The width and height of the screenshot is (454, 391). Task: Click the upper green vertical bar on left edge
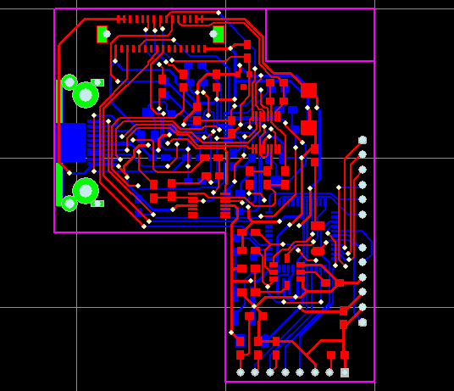[x=59, y=102]
